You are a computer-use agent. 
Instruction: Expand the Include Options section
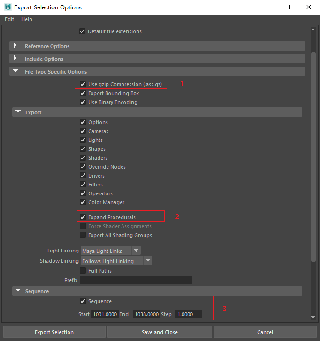pyautogui.click(x=15, y=59)
